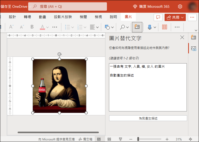The height and width of the screenshot is (142, 199).
Task: Toggle bold formatting
Action: (32, 27)
